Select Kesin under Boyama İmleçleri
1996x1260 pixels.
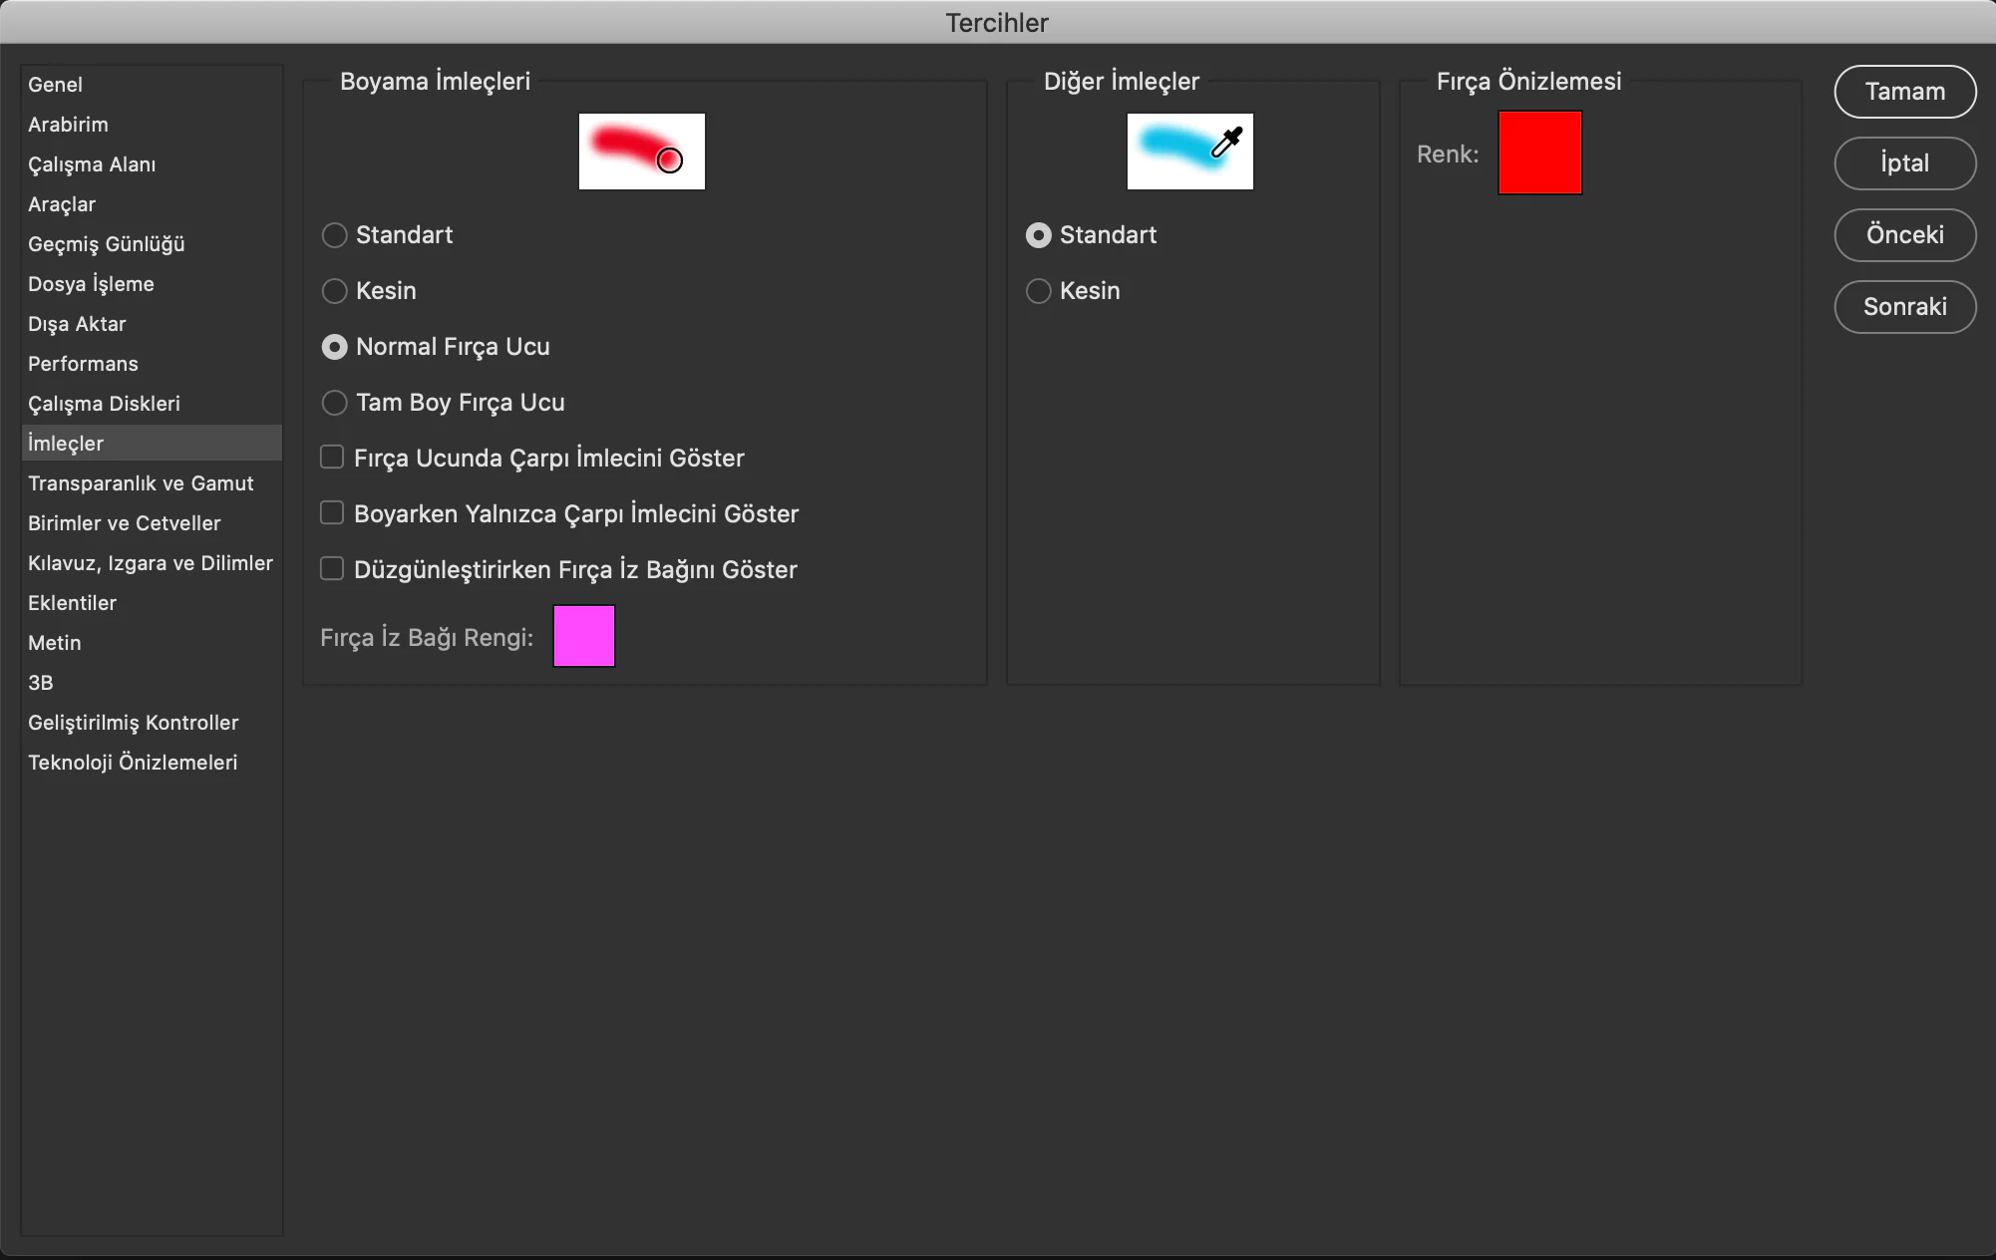[335, 291]
